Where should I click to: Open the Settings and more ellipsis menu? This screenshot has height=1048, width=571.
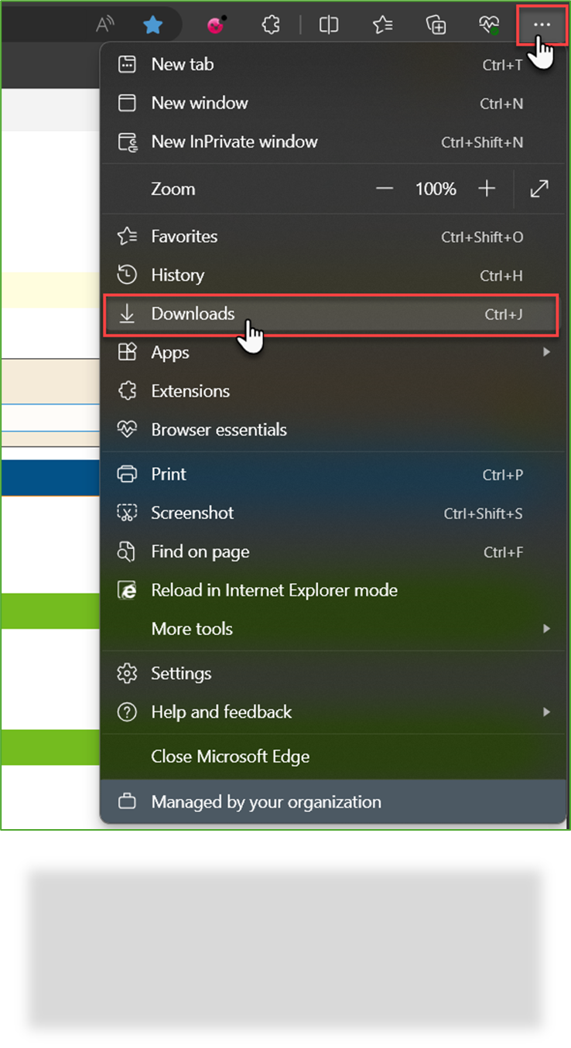coord(542,25)
